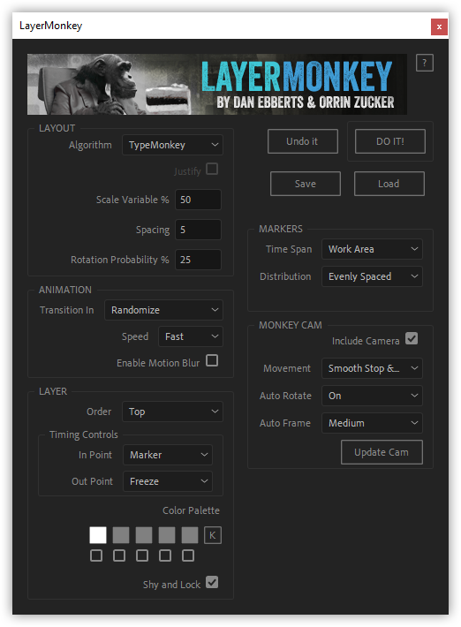Screen dimensions: 461x627
Task: Open Transition In dropdown showing Randomize
Action: pos(163,310)
